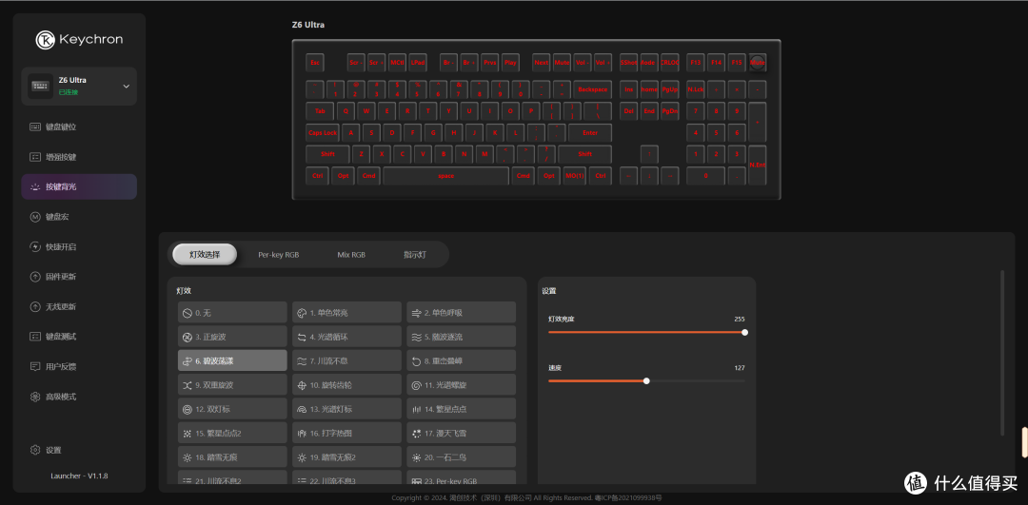Open the 键盘宏 macro icon
Image resolution: width=1028 pixels, height=505 pixels.
pyautogui.click(x=35, y=217)
